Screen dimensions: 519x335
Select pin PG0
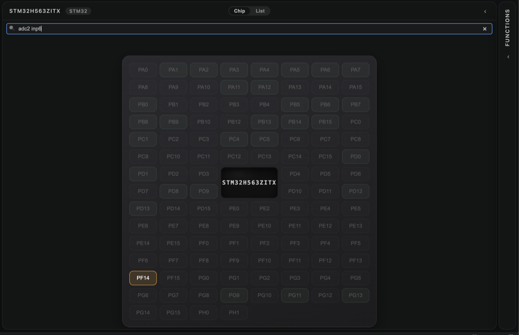click(x=203, y=278)
